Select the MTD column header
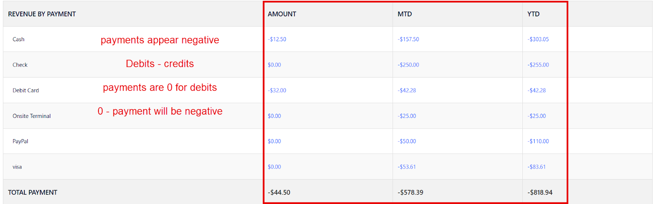This screenshot has width=653, height=204. pos(404,14)
